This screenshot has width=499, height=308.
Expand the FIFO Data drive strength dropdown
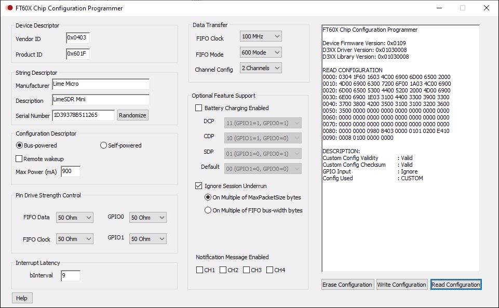pyautogui.click(x=74, y=218)
